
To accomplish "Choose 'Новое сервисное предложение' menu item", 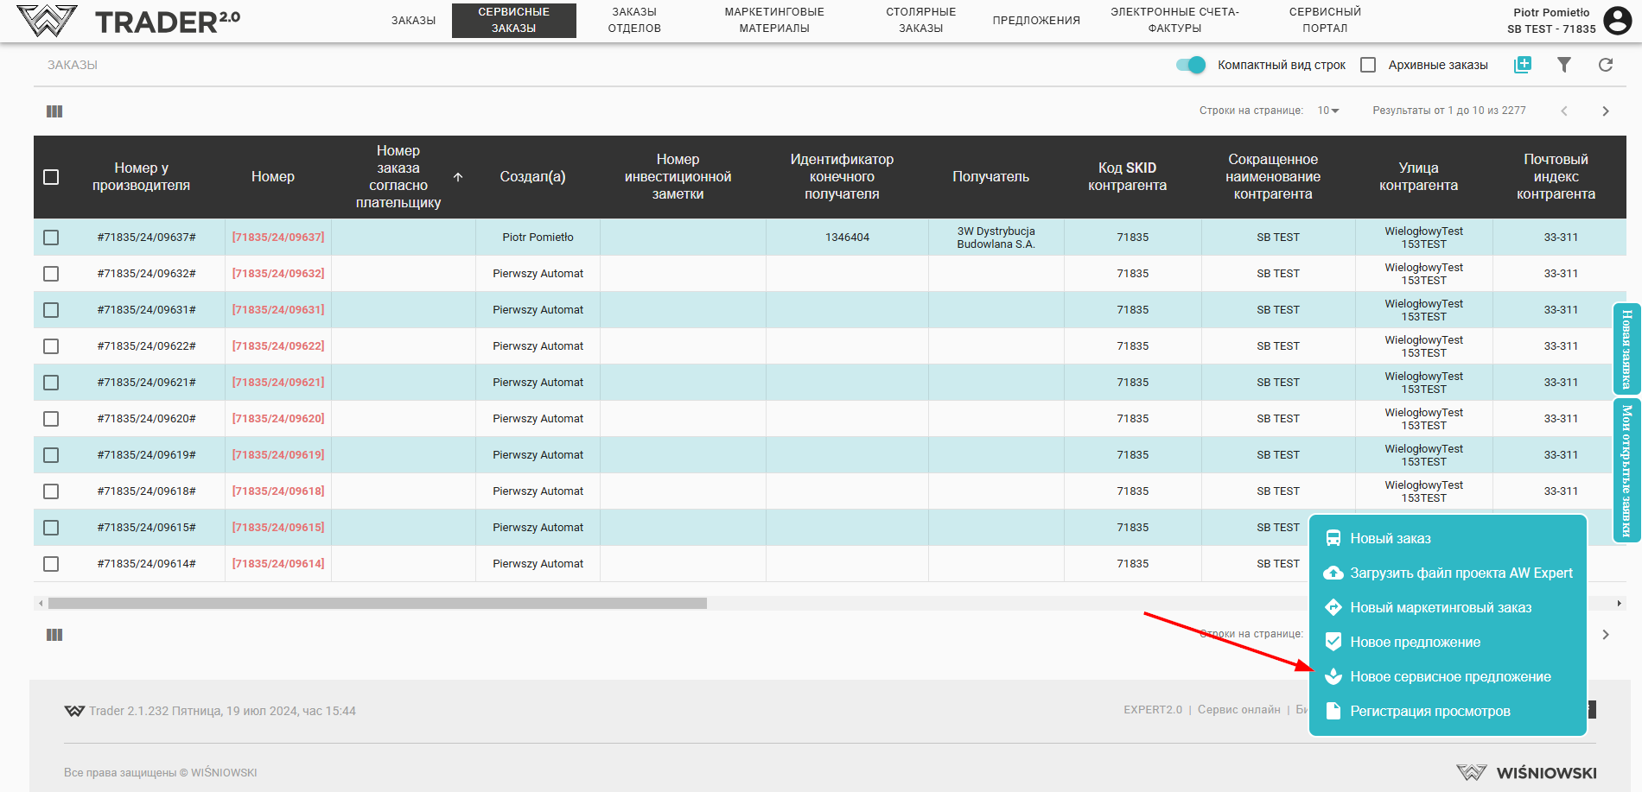I will (x=1449, y=677).
